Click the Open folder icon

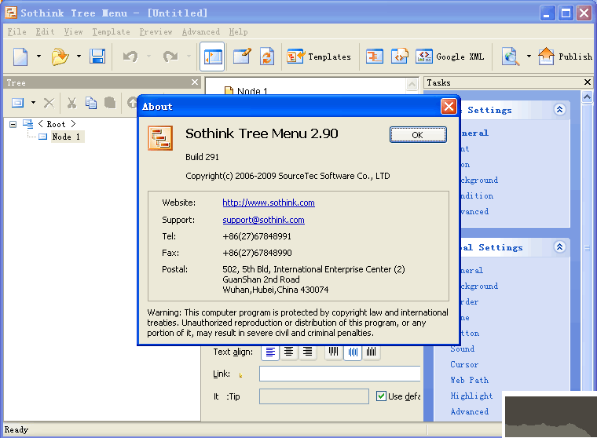[x=60, y=57]
